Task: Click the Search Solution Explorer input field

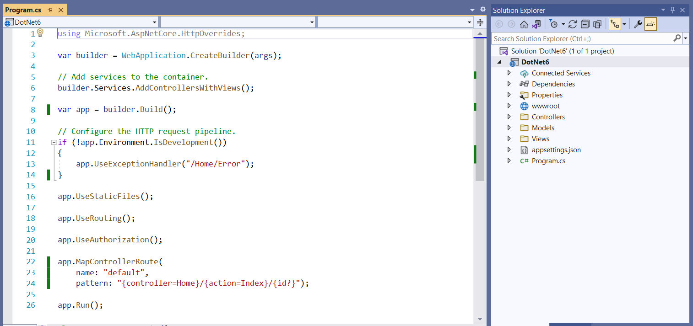Action: coord(581,39)
